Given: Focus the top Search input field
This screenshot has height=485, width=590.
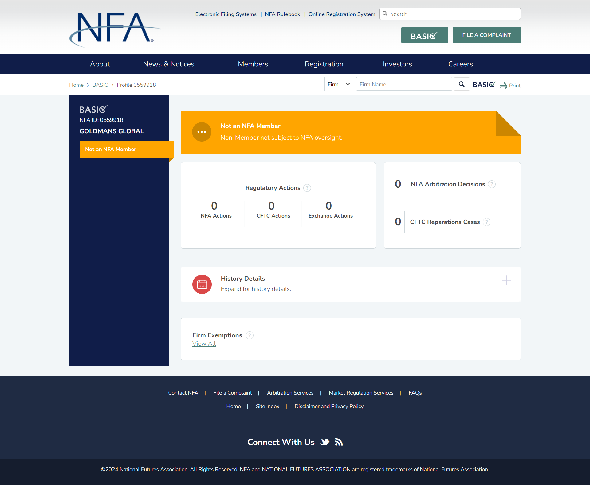Looking at the screenshot, I should pyautogui.click(x=450, y=14).
